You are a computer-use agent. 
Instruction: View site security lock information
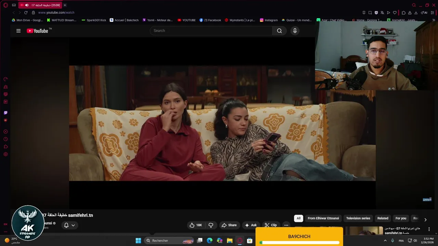click(x=33, y=13)
